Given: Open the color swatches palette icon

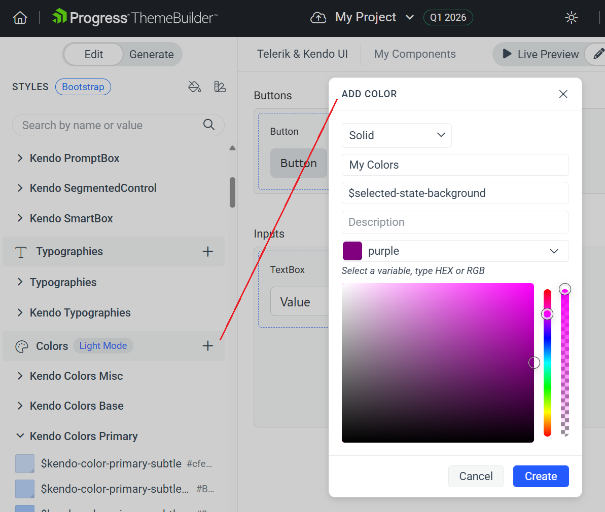Looking at the screenshot, I should tap(220, 87).
